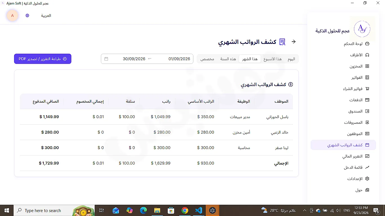Image resolution: width=385 pixels, height=216 pixels.
Task: Click the Windows Start button
Action: click(x=7, y=210)
